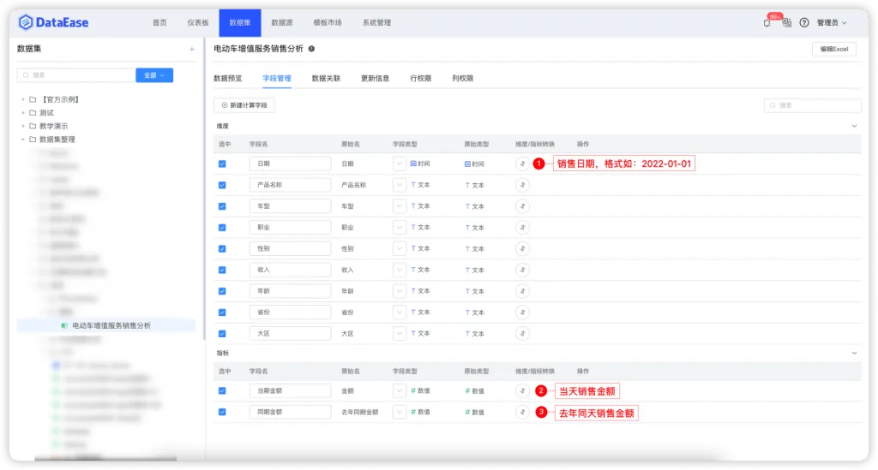Click the language switch icon in header
The image size is (878, 470).
pos(787,23)
